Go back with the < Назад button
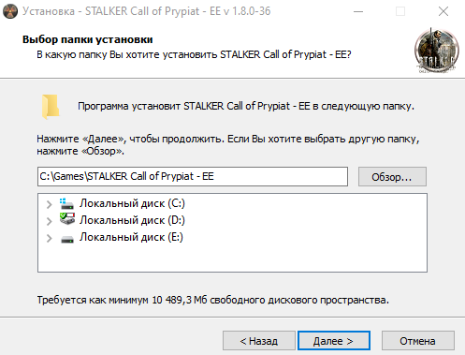The height and width of the screenshot is (355, 465). pos(259,341)
